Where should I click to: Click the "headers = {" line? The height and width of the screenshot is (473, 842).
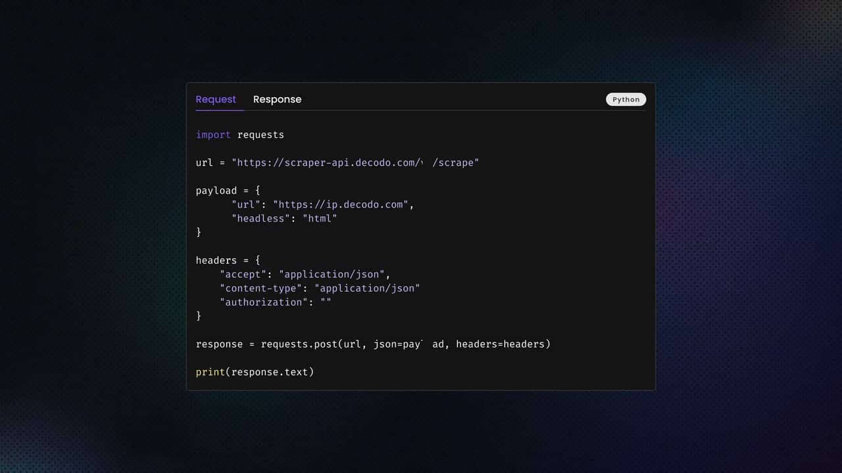(228, 260)
